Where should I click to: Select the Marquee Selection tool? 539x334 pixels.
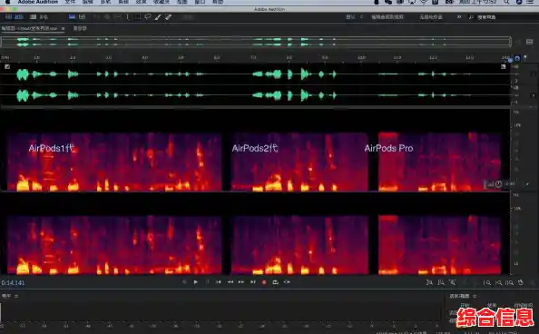pos(138,17)
